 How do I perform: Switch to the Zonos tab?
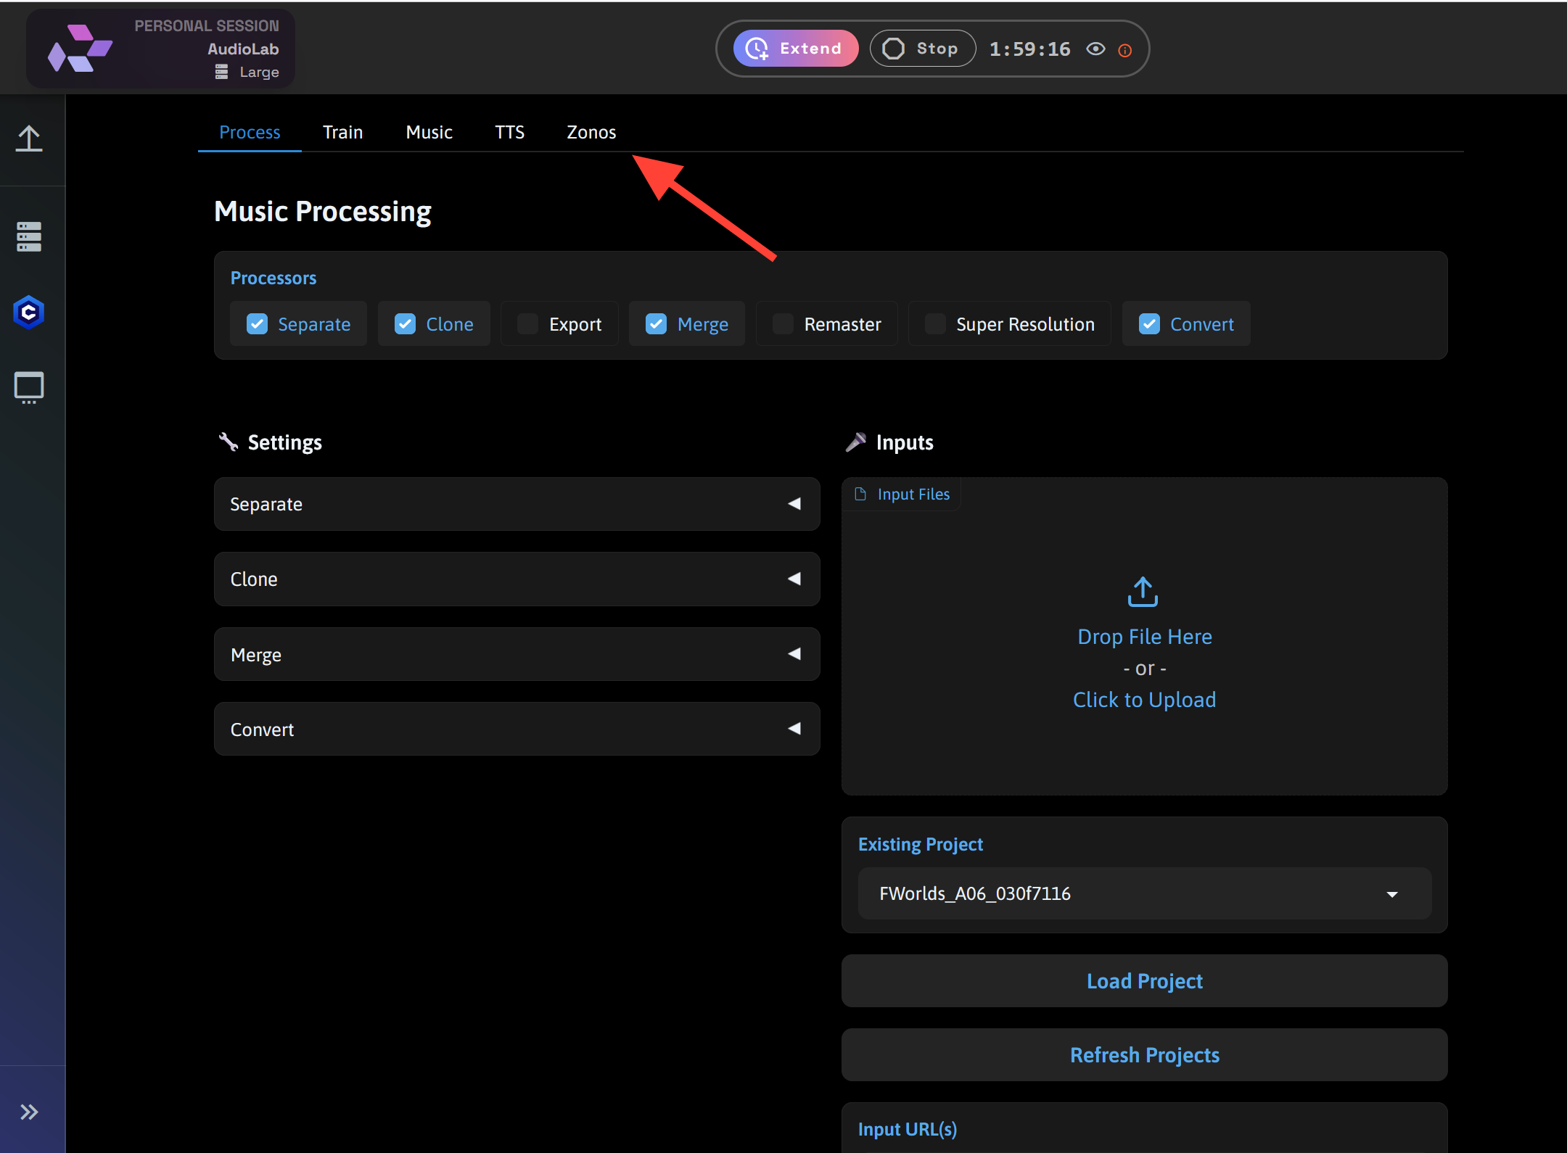point(591,132)
